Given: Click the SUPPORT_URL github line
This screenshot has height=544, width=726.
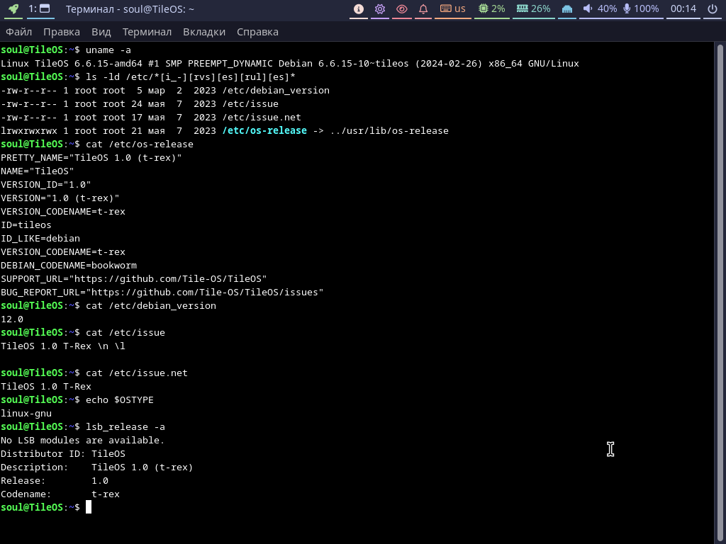Looking at the screenshot, I should 134,278.
